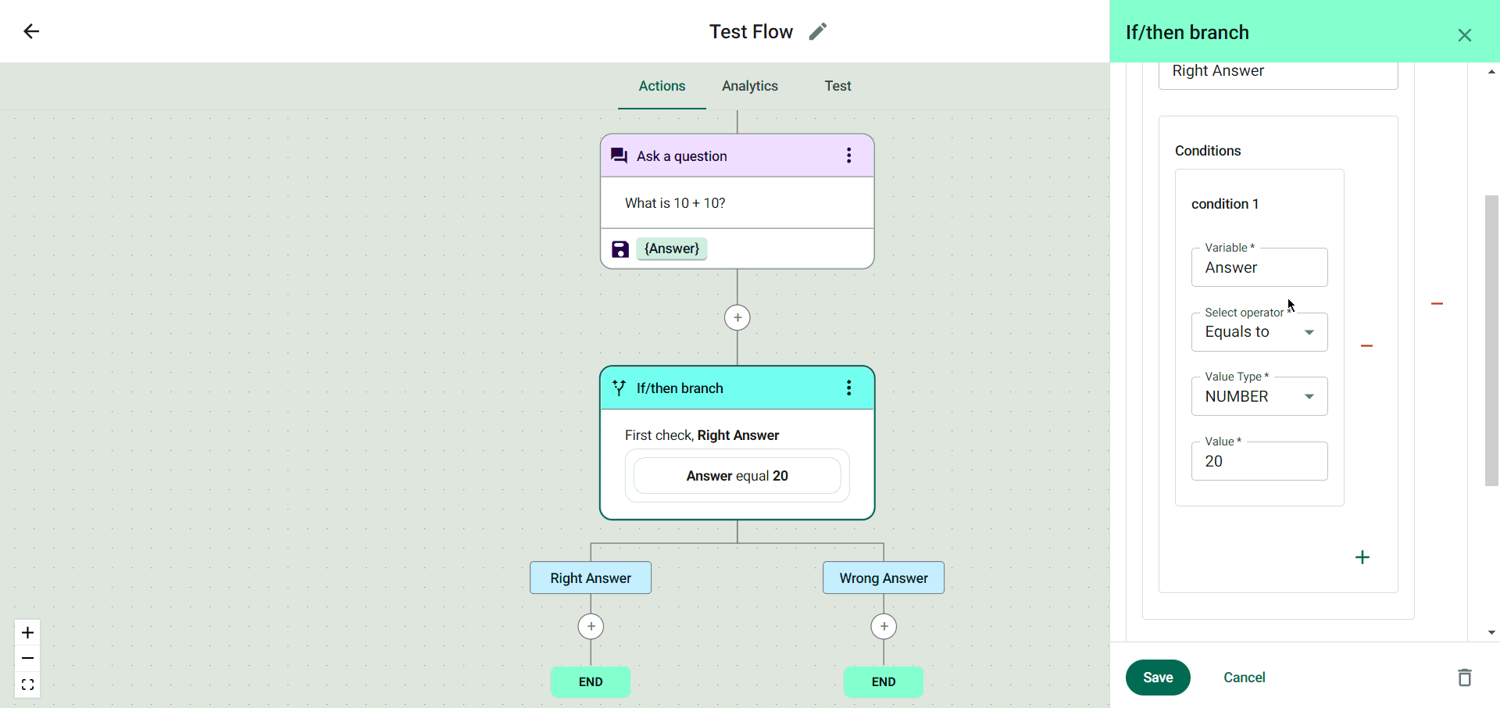Add step under Right Answer branch
Viewport: 1500px width, 708px height.
[591, 627]
